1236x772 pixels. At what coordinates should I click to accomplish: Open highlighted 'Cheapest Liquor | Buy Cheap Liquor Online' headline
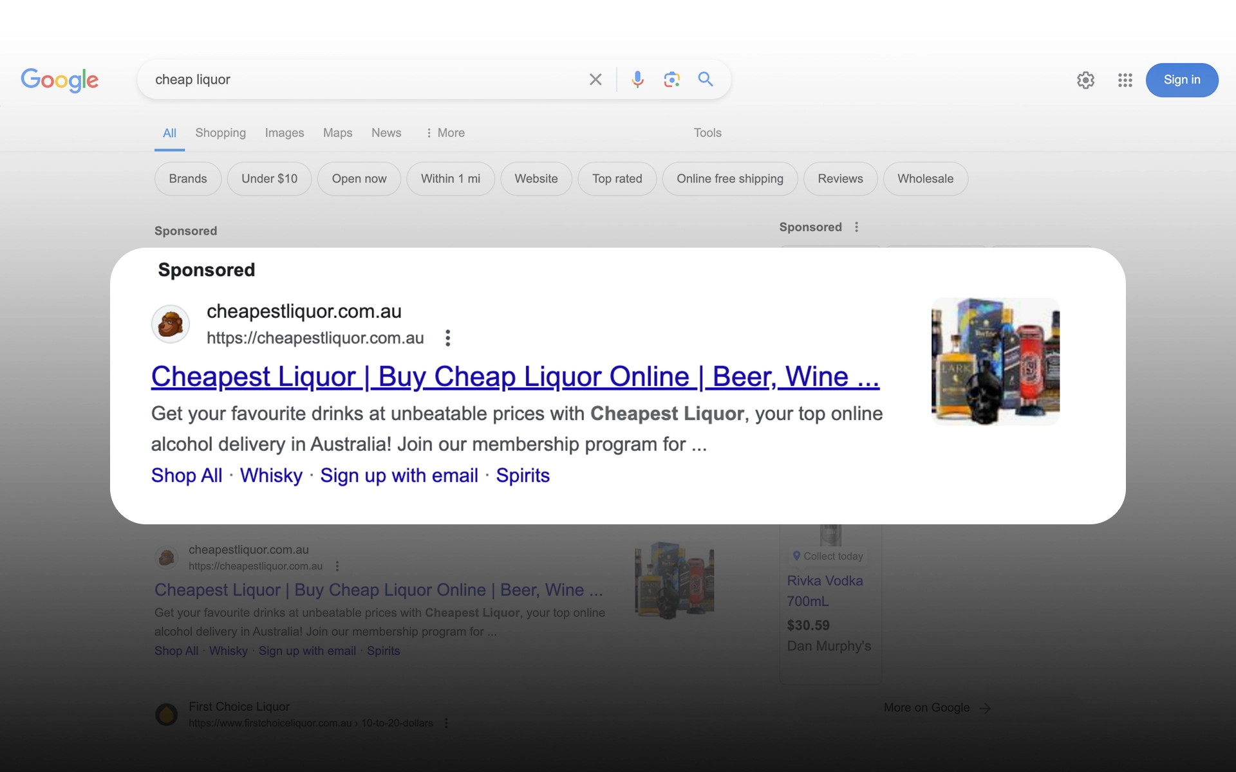tap(515, 377)
